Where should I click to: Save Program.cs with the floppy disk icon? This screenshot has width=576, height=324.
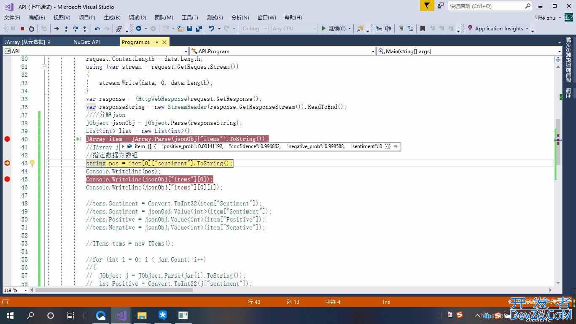click(190, 29)
